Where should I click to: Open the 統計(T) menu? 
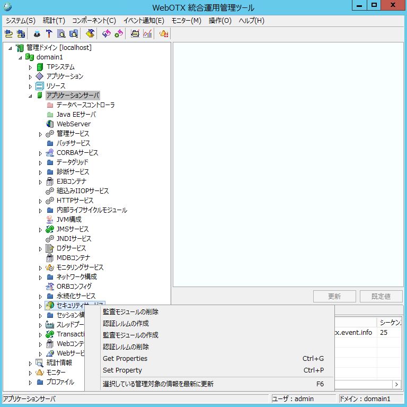click(x=54, y=21)
